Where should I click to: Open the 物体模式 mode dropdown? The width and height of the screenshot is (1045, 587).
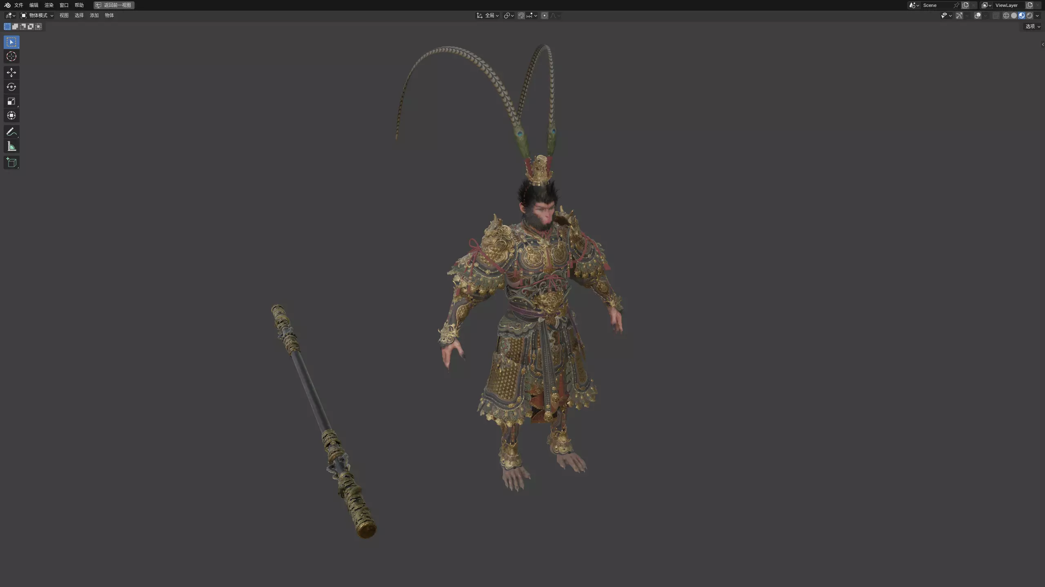point(37,15)
